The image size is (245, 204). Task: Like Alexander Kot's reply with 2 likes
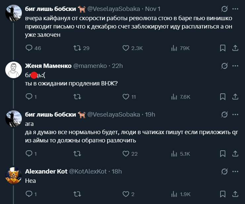point(126,194)
